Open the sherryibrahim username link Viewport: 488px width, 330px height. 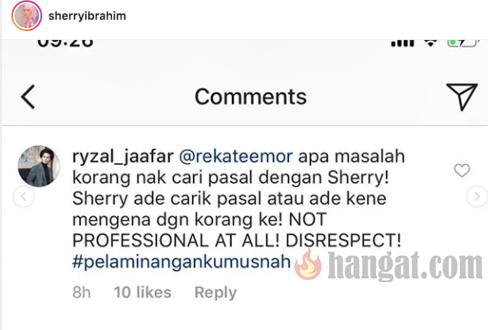pos(87,16)
